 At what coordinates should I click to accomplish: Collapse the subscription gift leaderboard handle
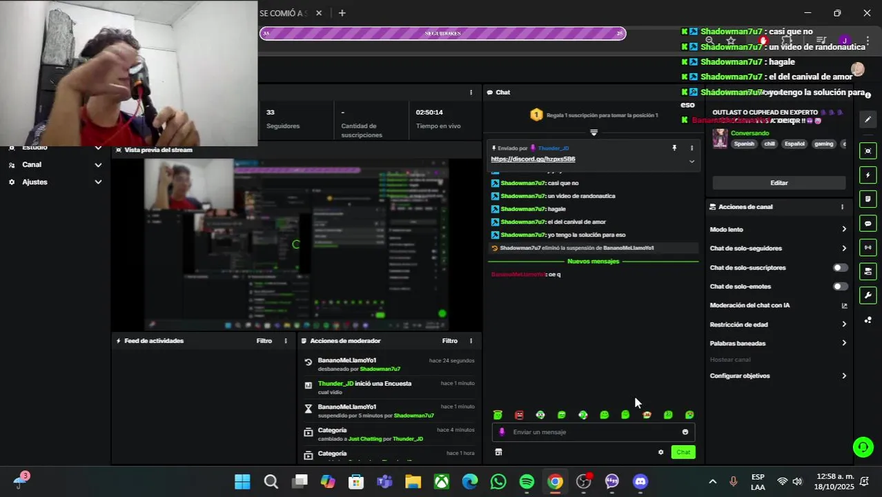(x=594, y=133)
